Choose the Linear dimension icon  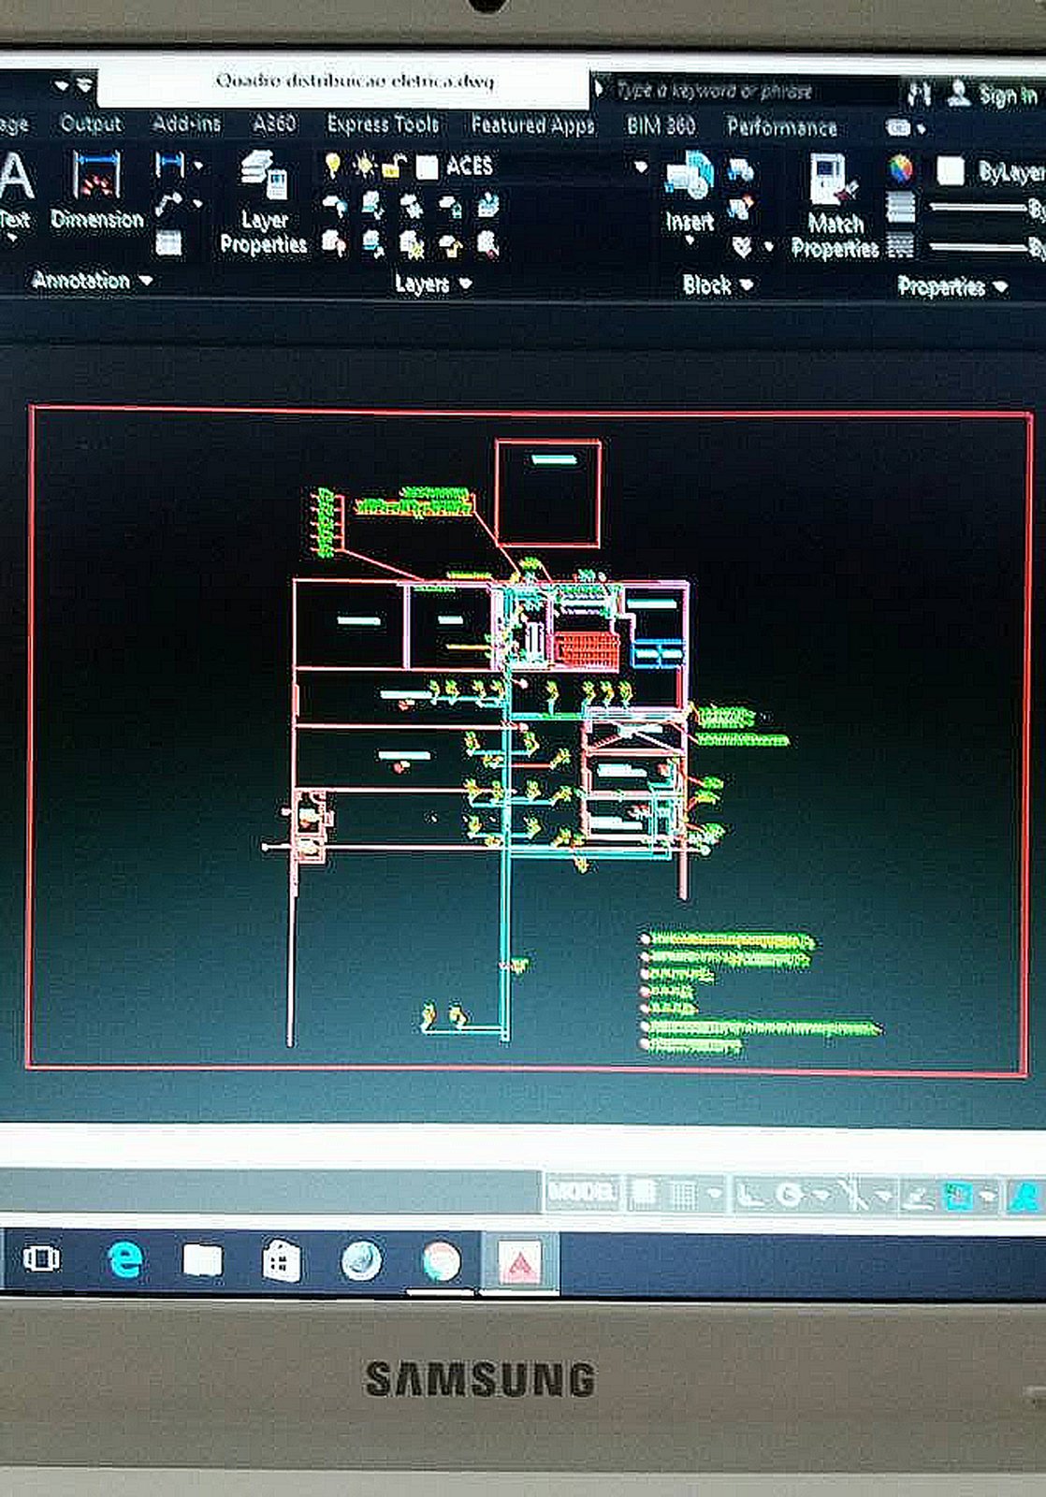coord(169,165)
